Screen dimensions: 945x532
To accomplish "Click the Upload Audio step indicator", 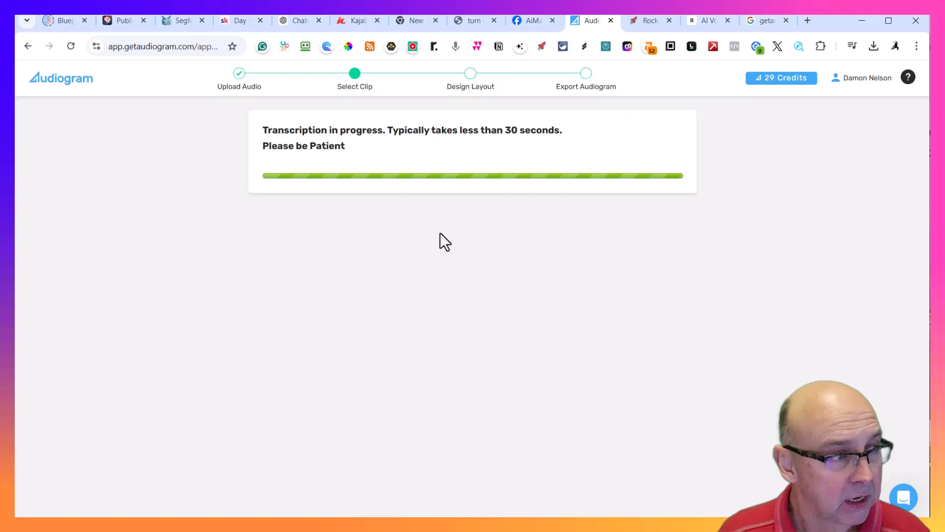I will [x=239, y=72].
